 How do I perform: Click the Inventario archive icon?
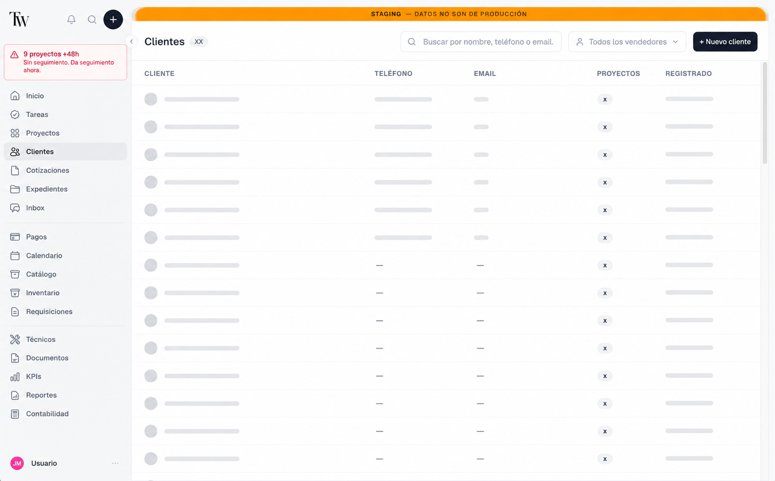(15, 293)
